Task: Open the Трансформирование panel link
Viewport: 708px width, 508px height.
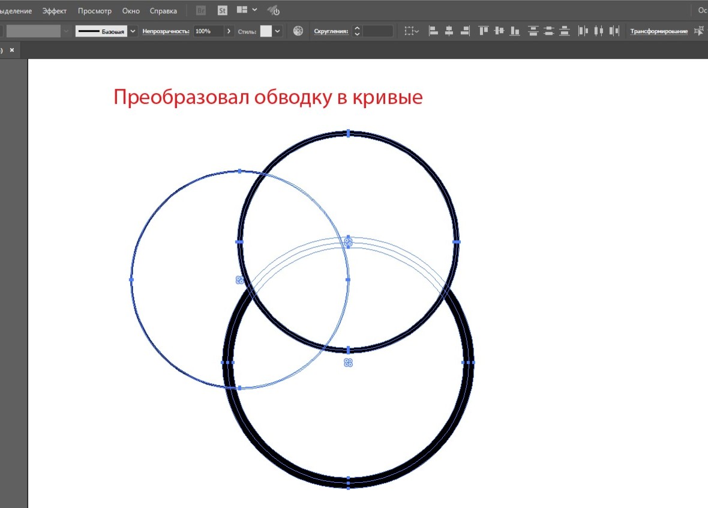Action: tap(659, 31)
